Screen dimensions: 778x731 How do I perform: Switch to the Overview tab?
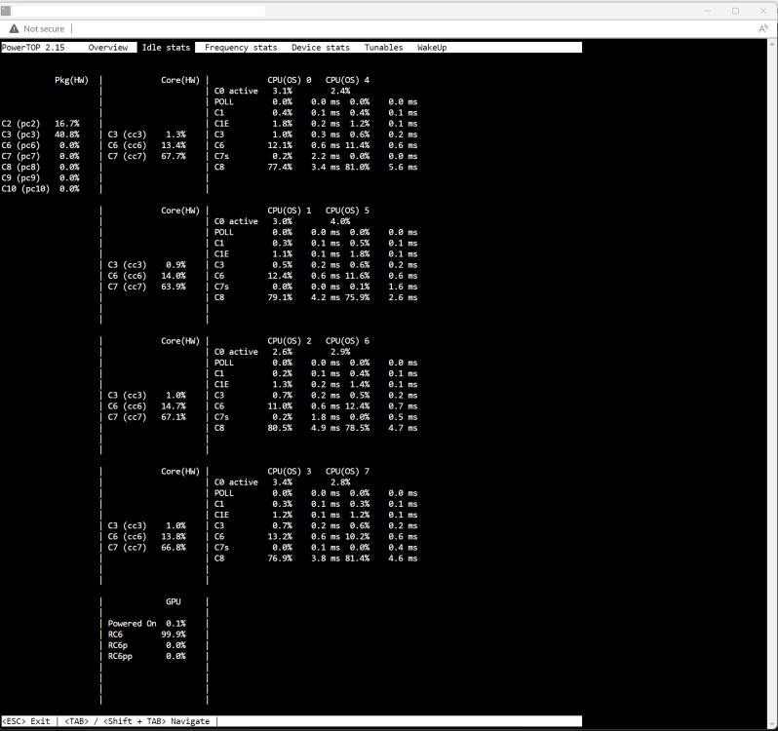pyautogui.click(x=107, y=48)
